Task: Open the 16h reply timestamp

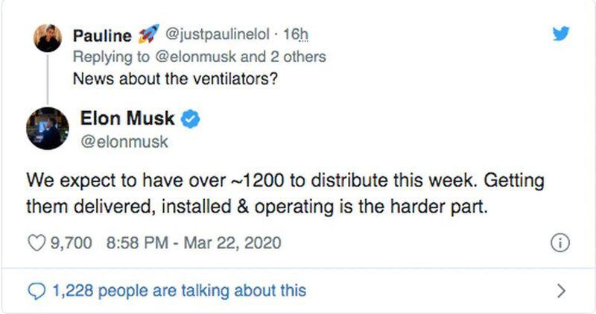Action: click(296, 34)
